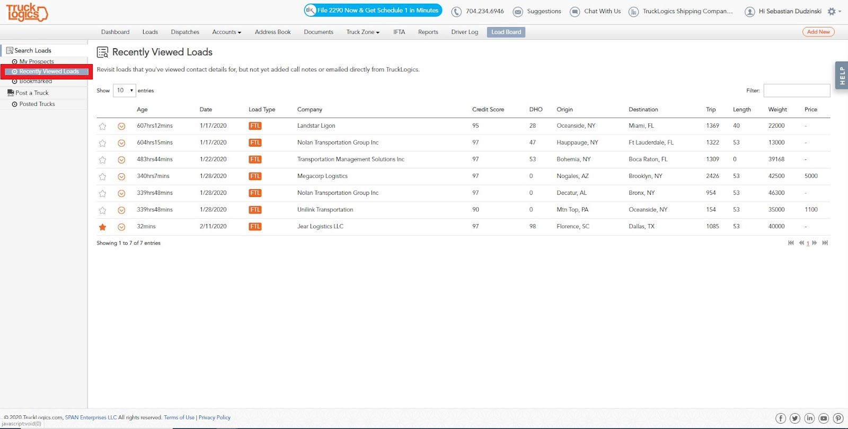Image resolution: width=848 pixels, height=429 pixels.
Task: Click the Post a Truck icon
Action: click(x=11, y=93)
